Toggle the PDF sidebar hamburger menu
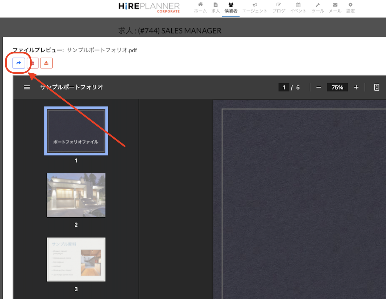This screenshot has width=386, height=299. click(x=27, y=87)
